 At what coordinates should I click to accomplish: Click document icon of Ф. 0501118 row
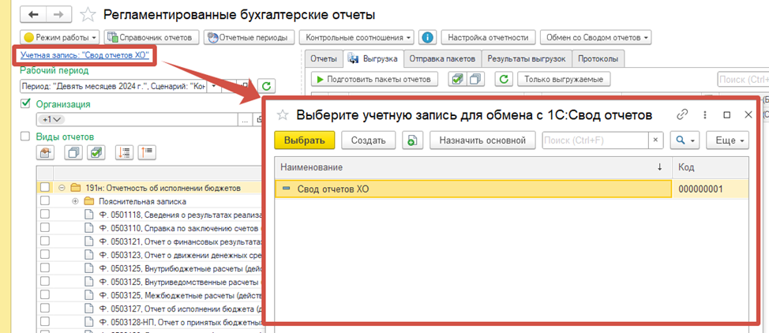(x=88, y=215)
